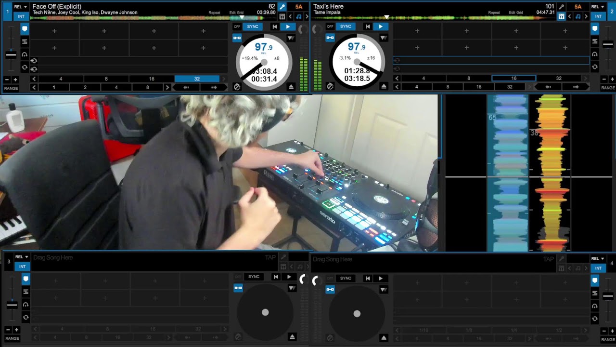
Task: Eject track from deck 2
Action: coord(384,87)
